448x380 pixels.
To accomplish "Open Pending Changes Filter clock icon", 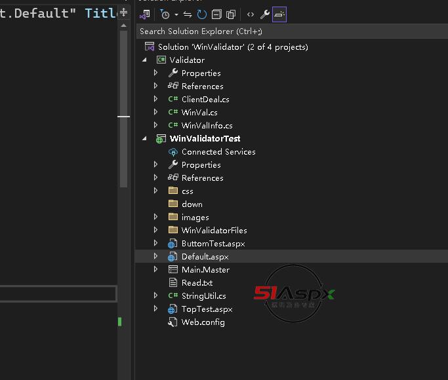I will click(165, 14).
